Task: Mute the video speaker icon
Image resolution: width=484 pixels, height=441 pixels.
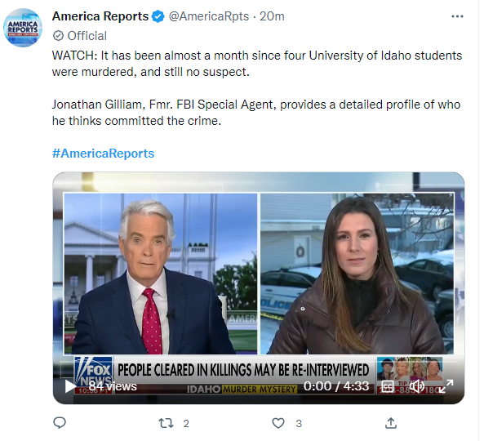Action: (x=416, y=386)
